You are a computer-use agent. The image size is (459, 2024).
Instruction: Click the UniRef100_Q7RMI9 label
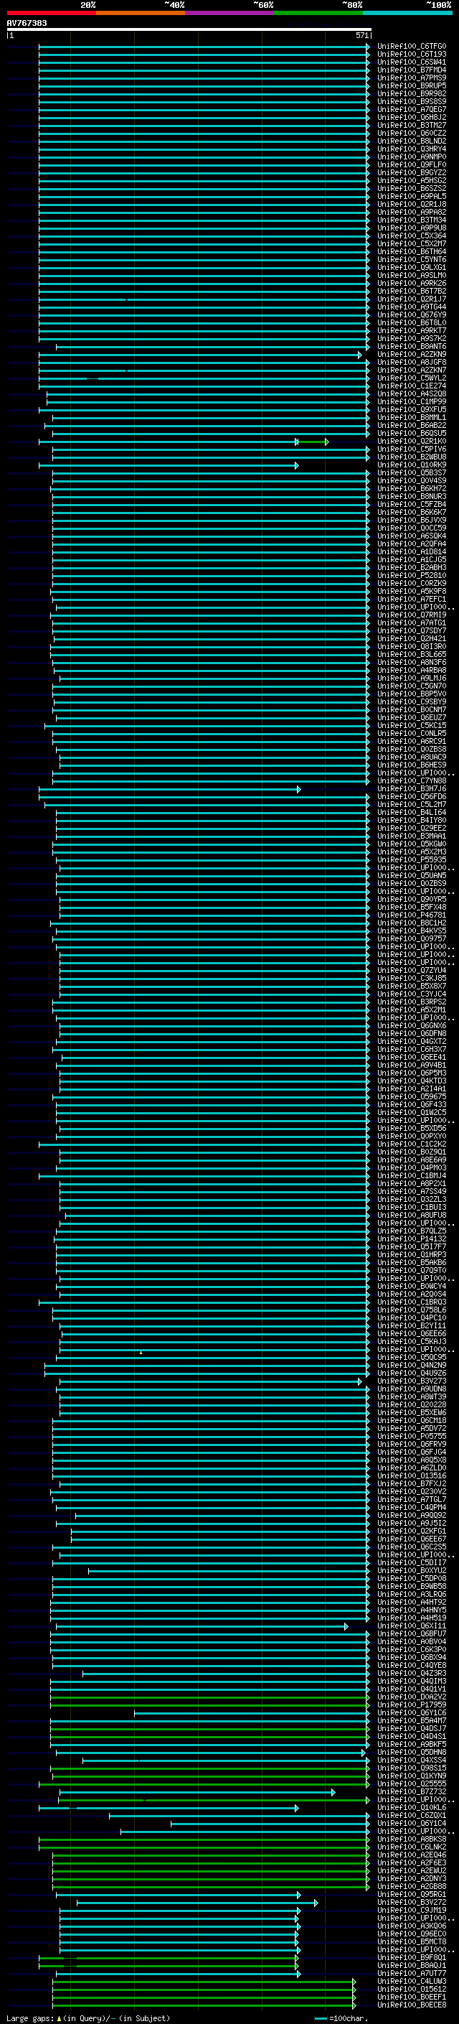(x=412, y=615)
